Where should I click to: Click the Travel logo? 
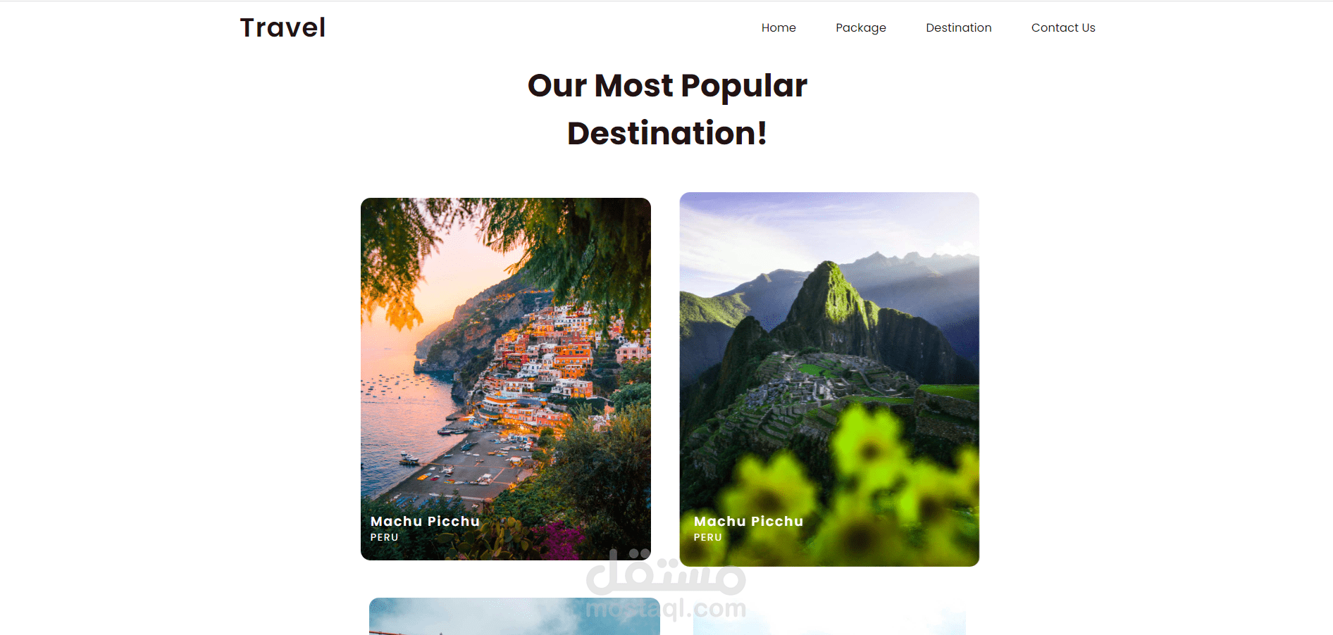(x=283, y=27)
